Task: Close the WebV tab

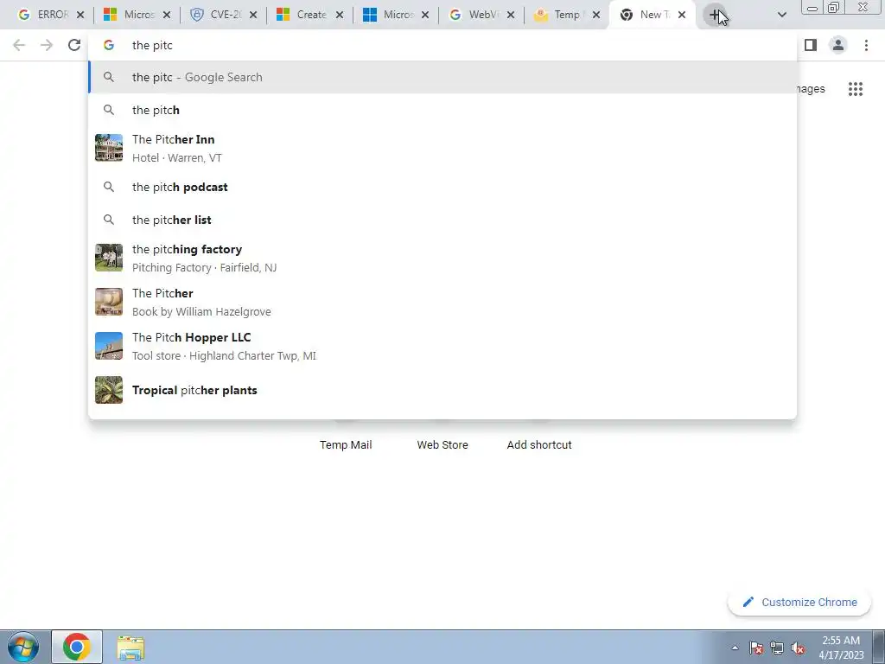Action: (x=510, y=16)
